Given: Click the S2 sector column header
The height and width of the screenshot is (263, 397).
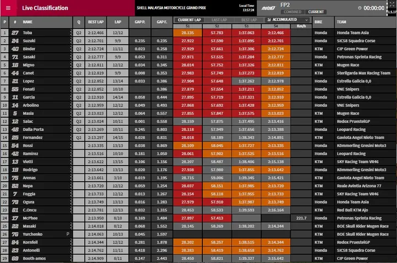Looking at the screenshot, I should (x=217, y=26).
